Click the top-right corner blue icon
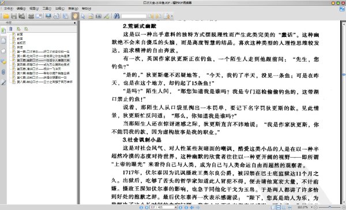 (342, 9)
